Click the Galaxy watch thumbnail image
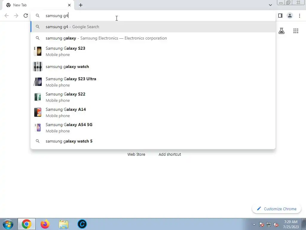Image resolution: width=306 pixels, height=230 pixels. 38,66
